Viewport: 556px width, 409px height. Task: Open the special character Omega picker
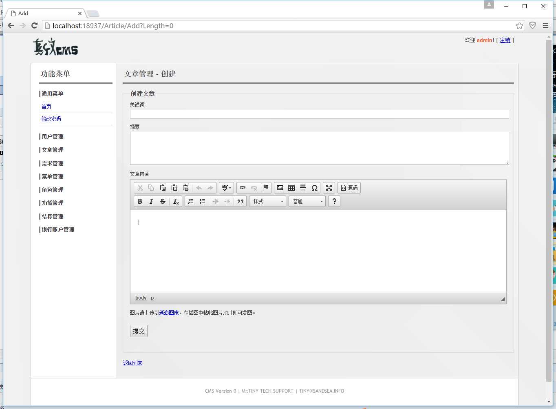[x=314, y=188]
